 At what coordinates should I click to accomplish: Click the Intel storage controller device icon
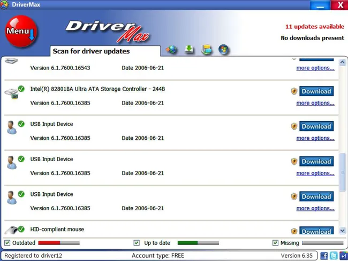[x=12, y=93]
